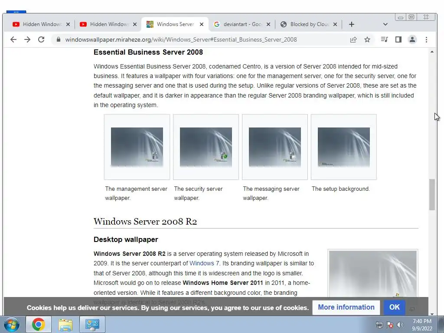Restore down the Chrome window
This screenshot has width=444, height=333.
(x=411, y=17)
